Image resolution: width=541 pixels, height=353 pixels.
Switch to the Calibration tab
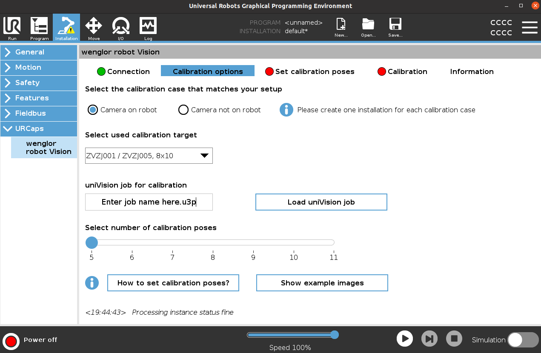pos(402,71)
